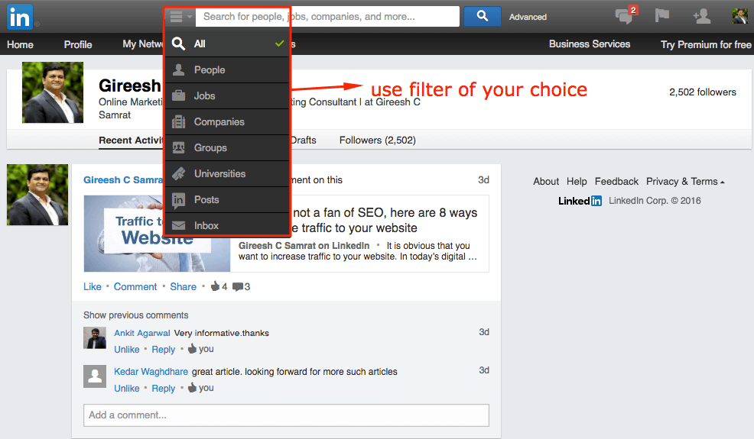Expand Privacy & Terms menu
This screenshot has width=754, height=439.
point(685,182)
